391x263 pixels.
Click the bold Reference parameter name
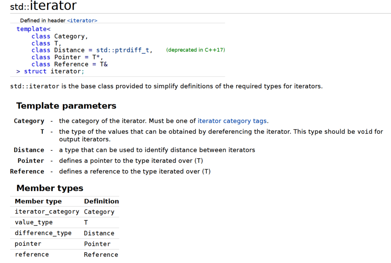tap(27, 171)
